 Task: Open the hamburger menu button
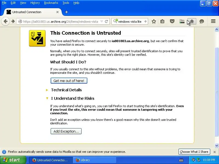213,21
